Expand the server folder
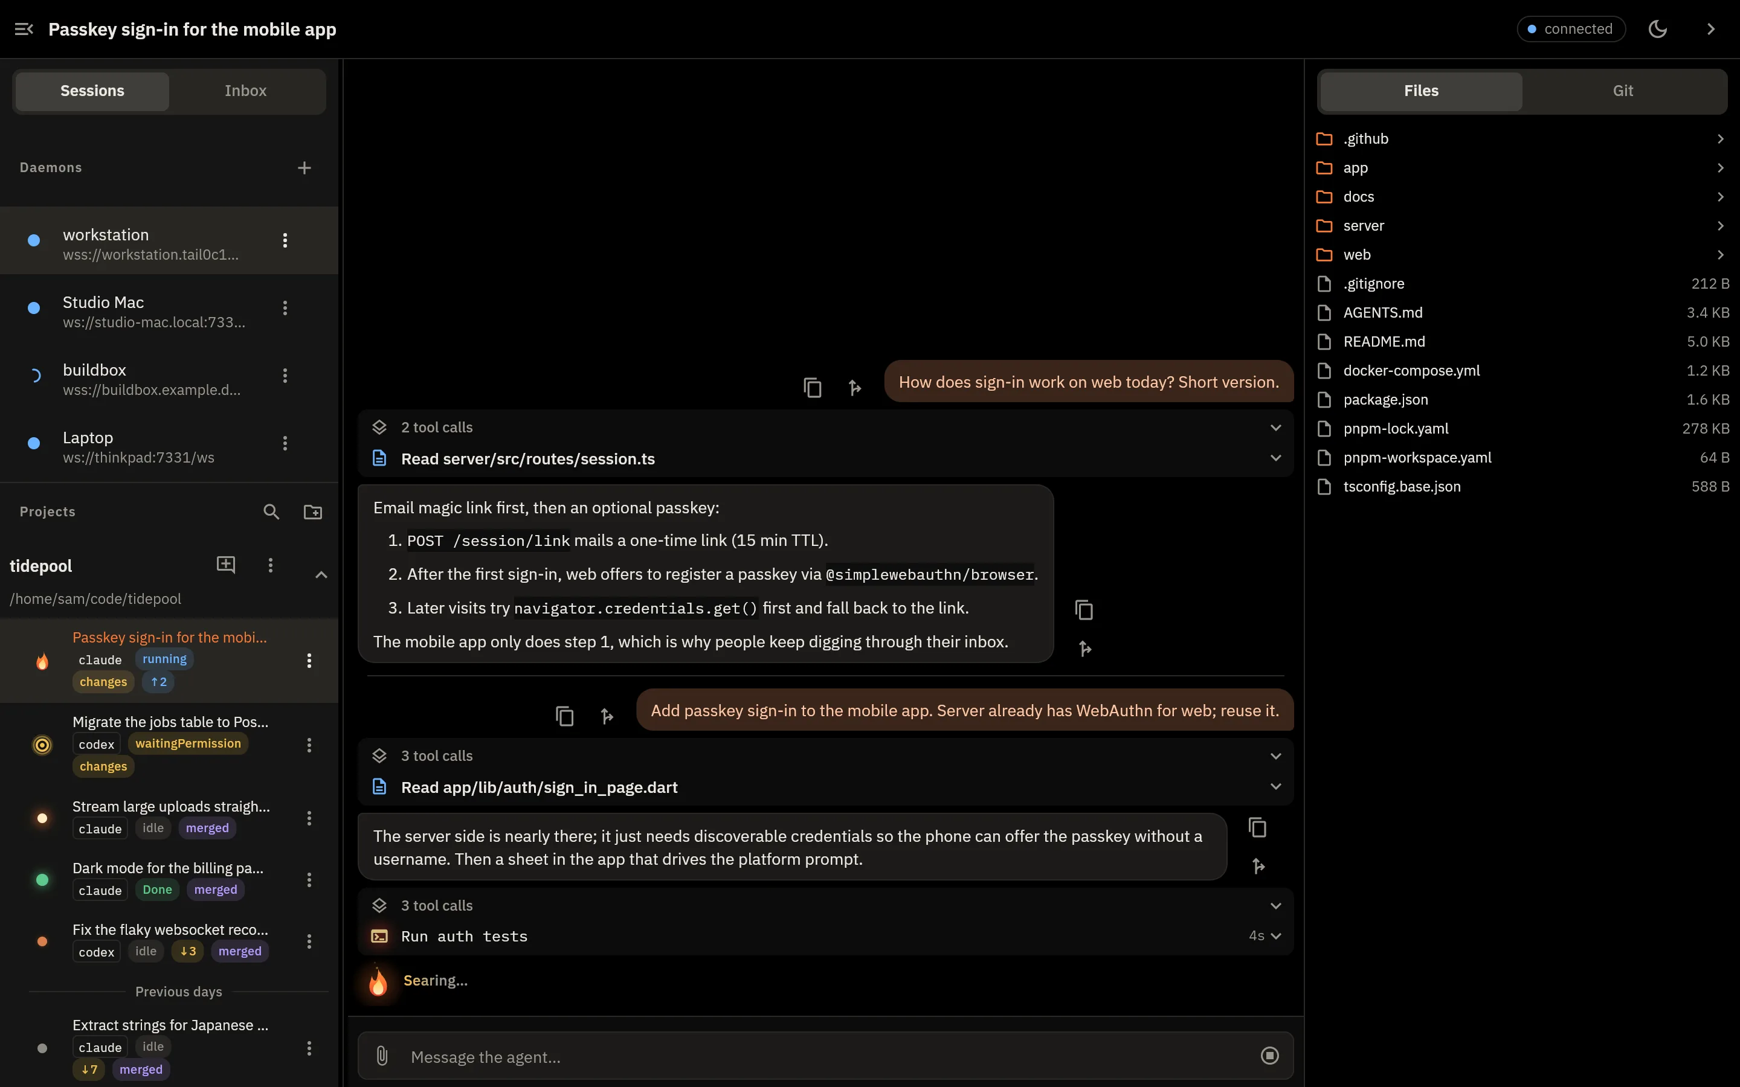Viewport: 1740px width, 1087px height. pos(1522,226)
